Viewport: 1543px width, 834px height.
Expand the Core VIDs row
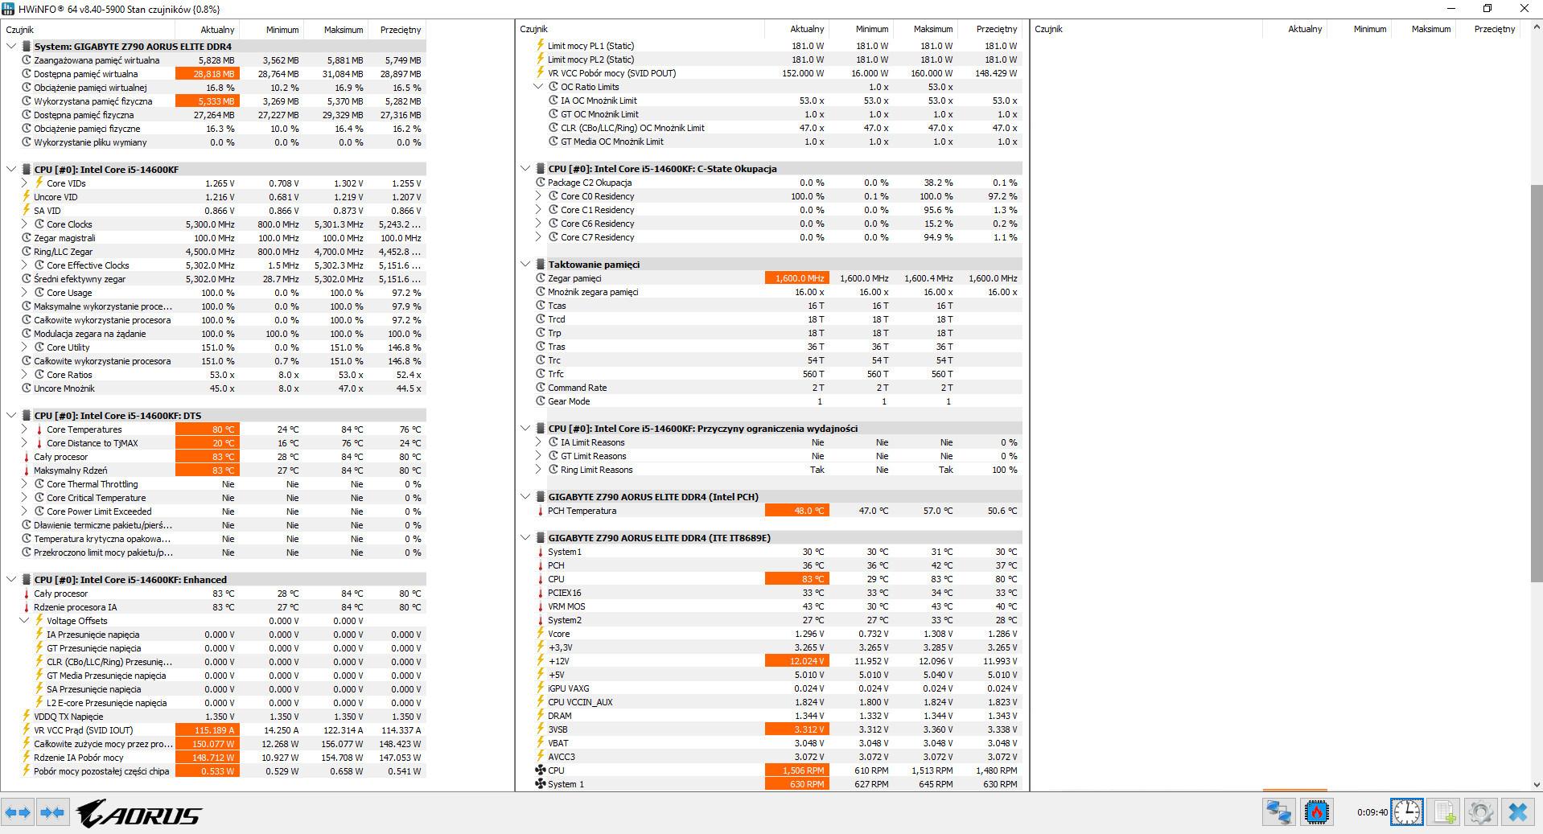[24, 183]
